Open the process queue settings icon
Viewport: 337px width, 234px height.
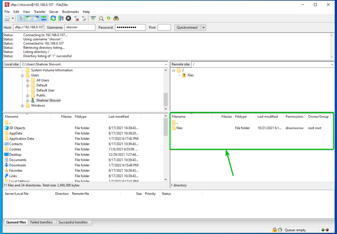coord(61,19)
